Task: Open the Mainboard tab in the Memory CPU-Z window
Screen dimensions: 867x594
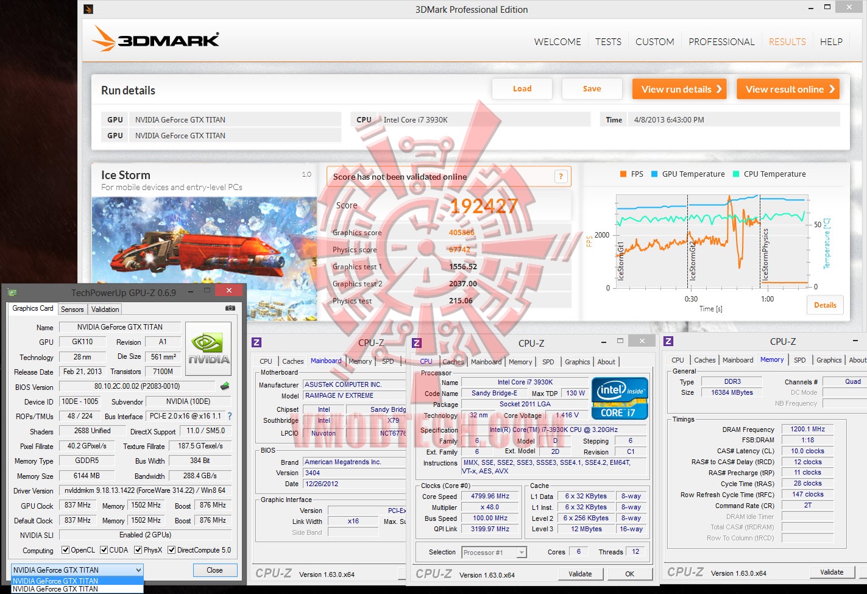Action: pos(738,360)
